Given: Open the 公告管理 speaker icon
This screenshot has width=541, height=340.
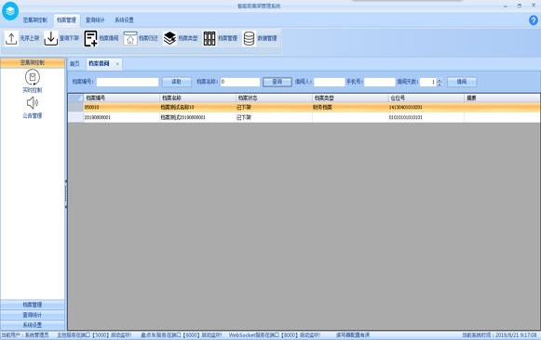Looking at the screenshot, I should 33,102.
